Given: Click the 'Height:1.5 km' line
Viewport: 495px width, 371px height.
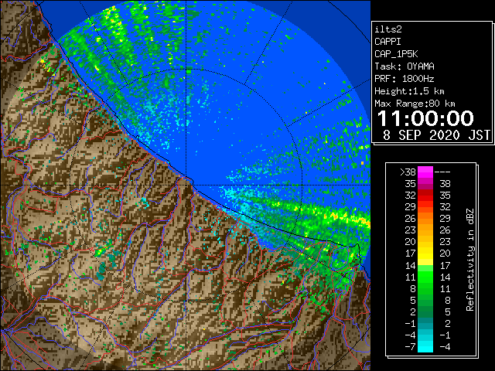Looking at the screenshot, I should (x=409, y=91).
